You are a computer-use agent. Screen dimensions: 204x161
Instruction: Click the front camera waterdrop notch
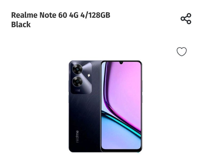[x=121, y=63]
